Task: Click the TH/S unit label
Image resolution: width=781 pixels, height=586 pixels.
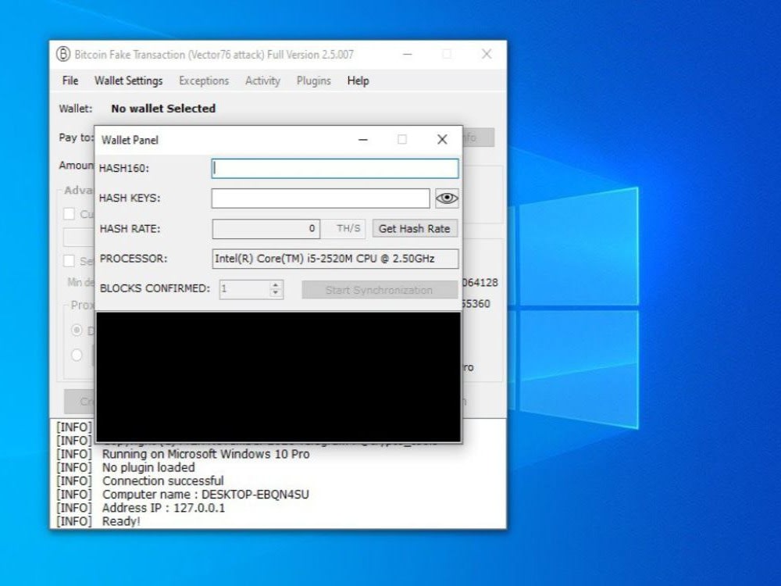Action: pos(348,229)
